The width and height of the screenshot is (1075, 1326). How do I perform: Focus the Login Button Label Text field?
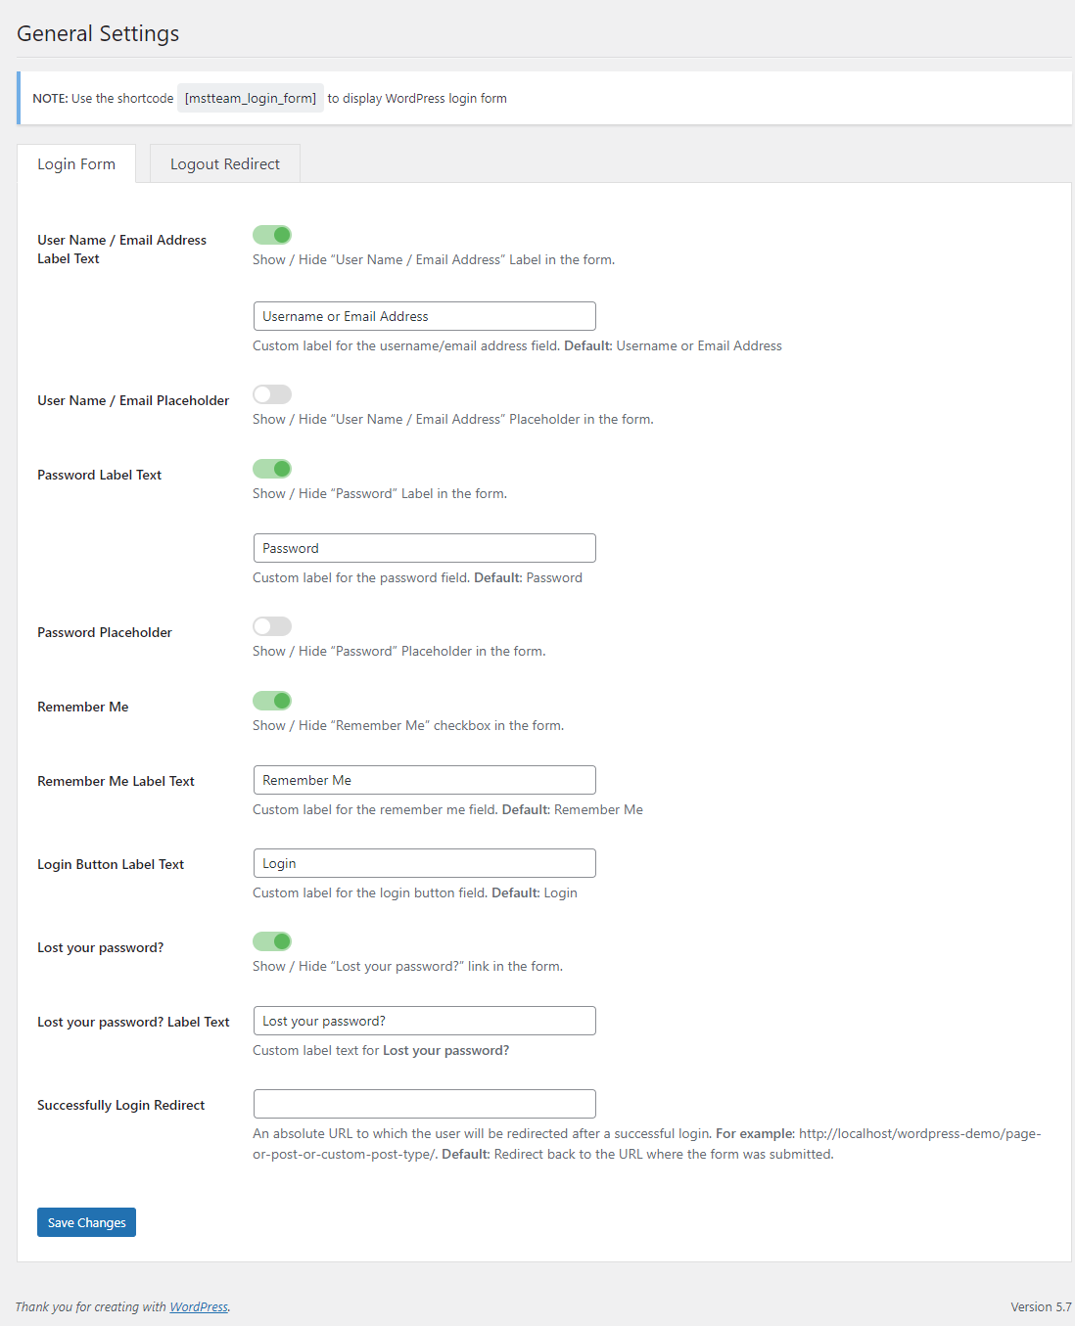click(424, 862)
